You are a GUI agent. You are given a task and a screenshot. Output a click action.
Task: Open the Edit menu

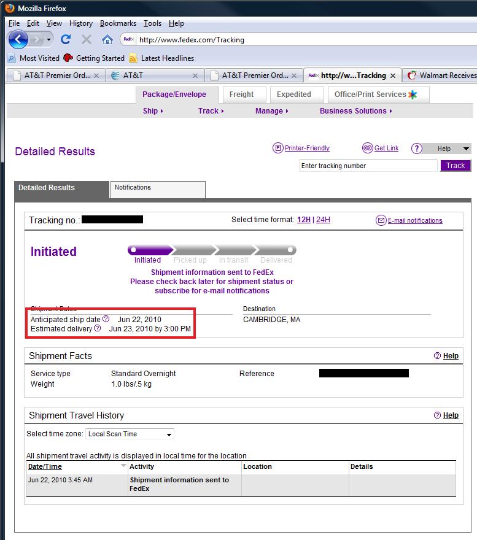[x=33, y=23]
